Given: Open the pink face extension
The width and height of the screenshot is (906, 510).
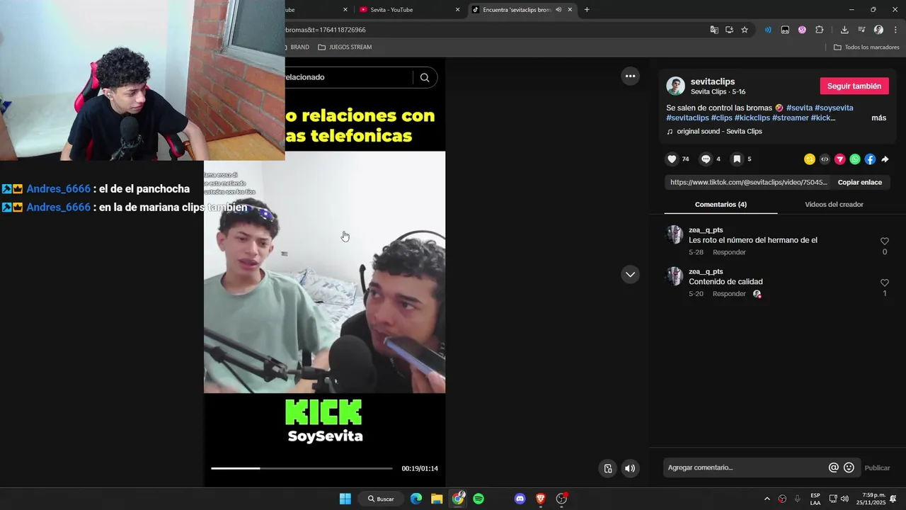Looking at the screenshot, I should [802, 30].
